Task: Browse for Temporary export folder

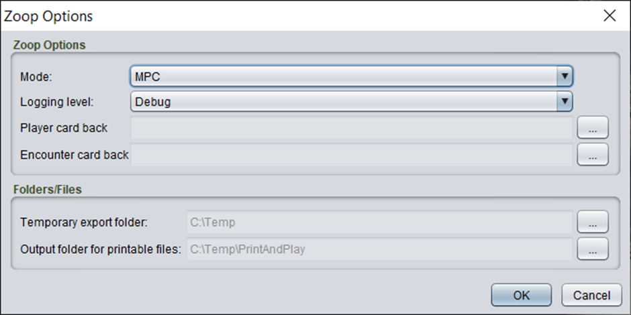Action: 593,222
